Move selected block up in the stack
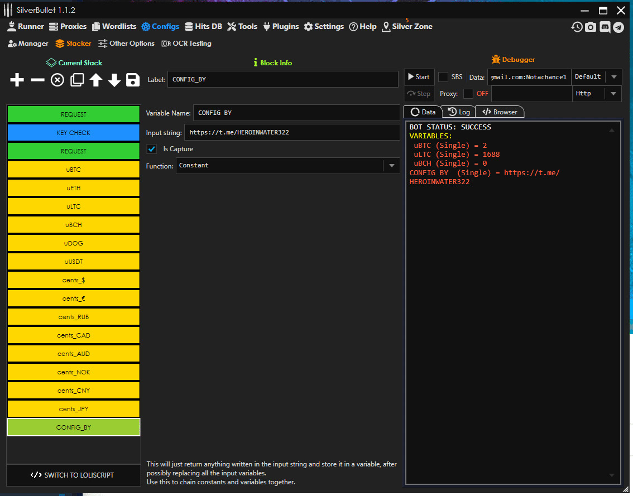This screenshot has width=633, height=496. 96,80
